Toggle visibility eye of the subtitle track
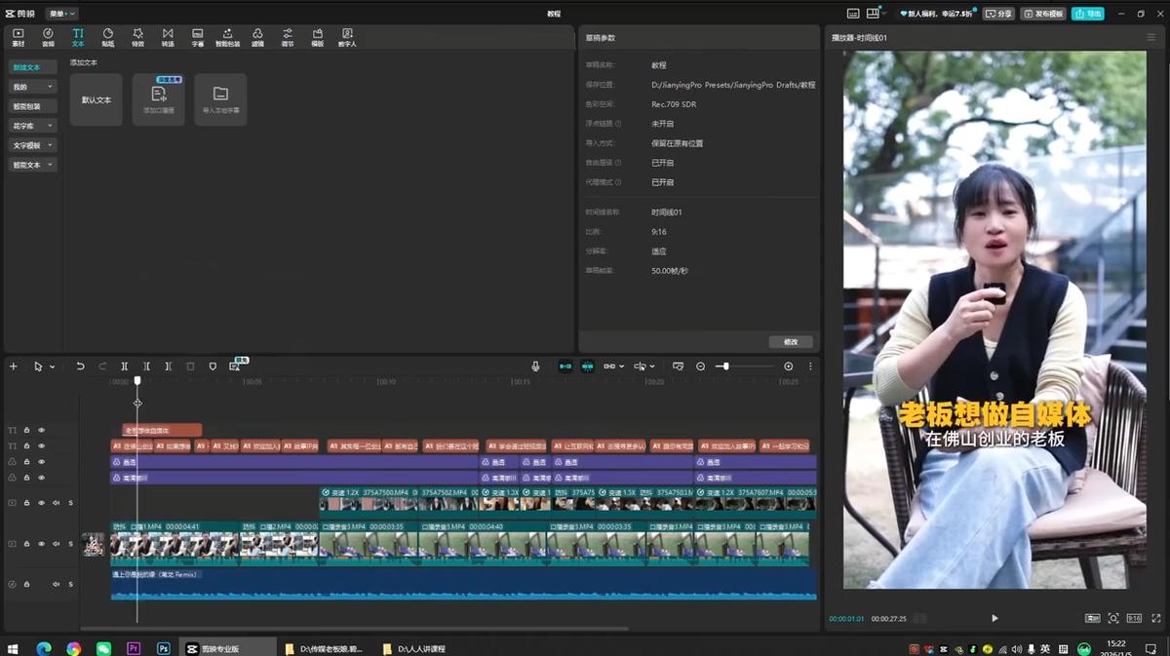Screen dimensions: 1170x656 [41, 445]
